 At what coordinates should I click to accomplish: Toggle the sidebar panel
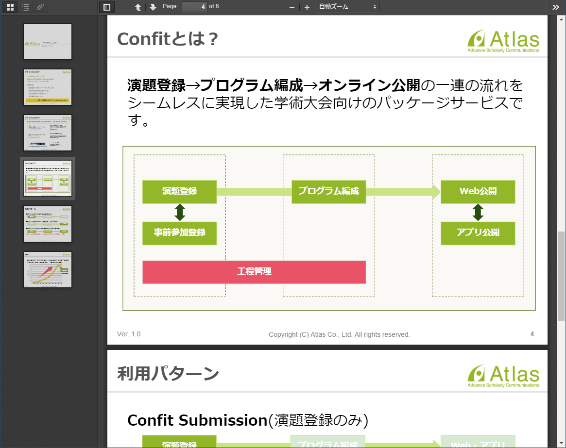[x=107, y=7]
